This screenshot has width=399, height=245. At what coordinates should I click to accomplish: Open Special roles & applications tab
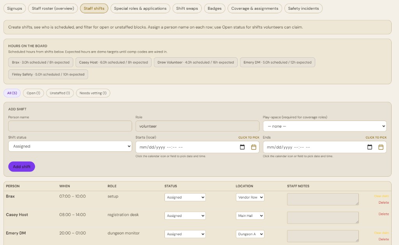[140, 9]
